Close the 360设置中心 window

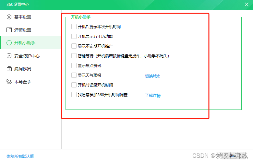click(x=247, y=4)
